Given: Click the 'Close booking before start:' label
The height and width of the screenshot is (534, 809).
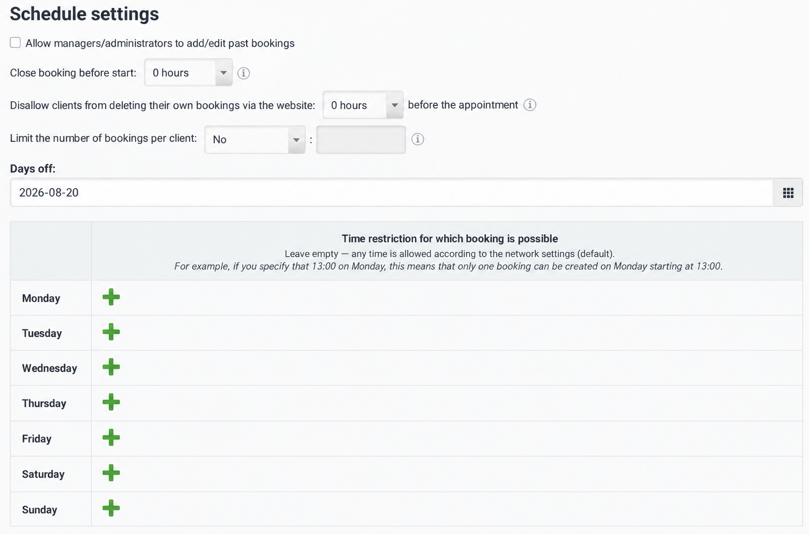Looking at the screenshot, I should tap(73, 73).
